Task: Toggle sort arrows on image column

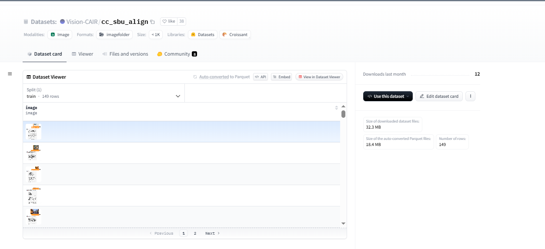Action: (x=336, y=108)
